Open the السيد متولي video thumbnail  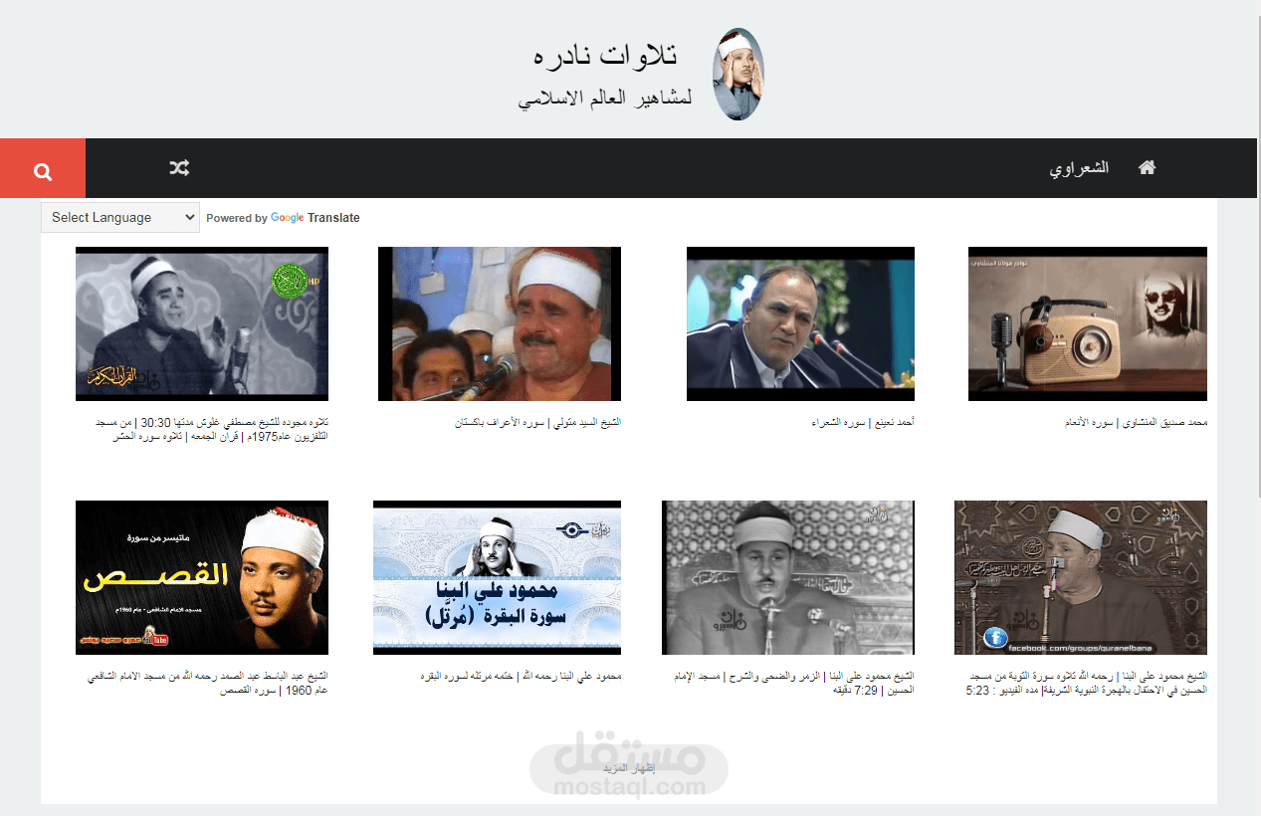pyautogui.click(x=500, y=323)
